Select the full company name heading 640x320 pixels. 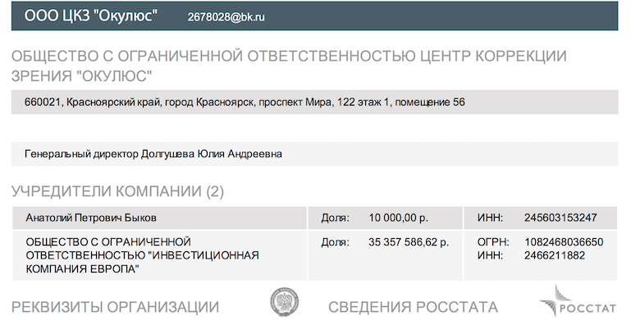coord(289,66)
